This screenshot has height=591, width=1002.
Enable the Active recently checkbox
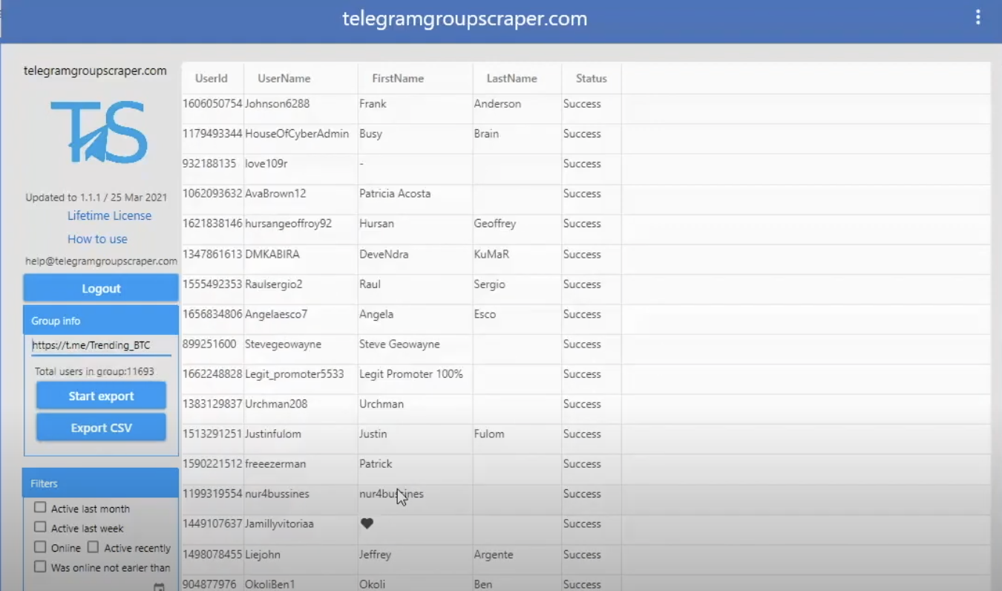pos(93,547)
